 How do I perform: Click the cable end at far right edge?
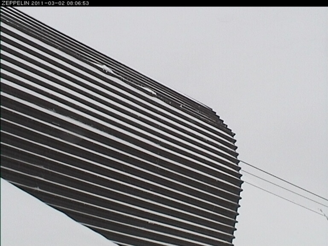tap(323, 211)
